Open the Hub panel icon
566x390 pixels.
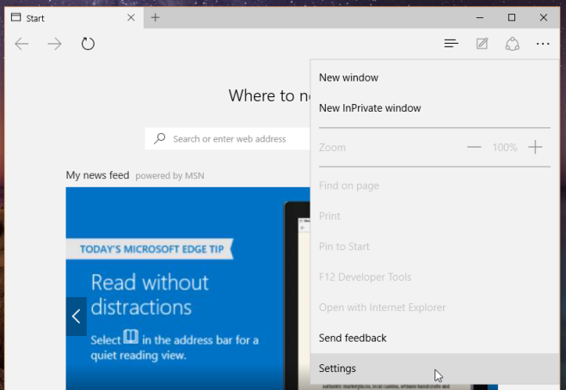tap(452, 44)
